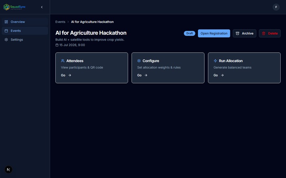Viewport: 286px width, 178px height.
Task: Click the arrow in Run Allocation card
Action: 222,75
